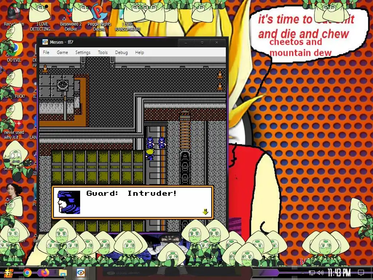Viewport: 373px width, 280px height.
Task: Launch Firefox from the taskbar
Action: coord(45,273)
